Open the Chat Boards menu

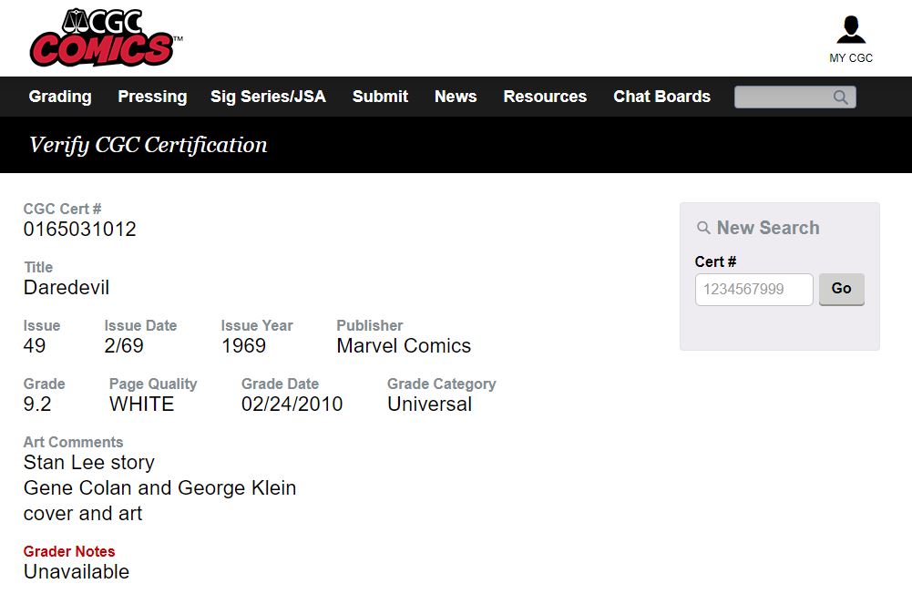click(x=661, y=97)
